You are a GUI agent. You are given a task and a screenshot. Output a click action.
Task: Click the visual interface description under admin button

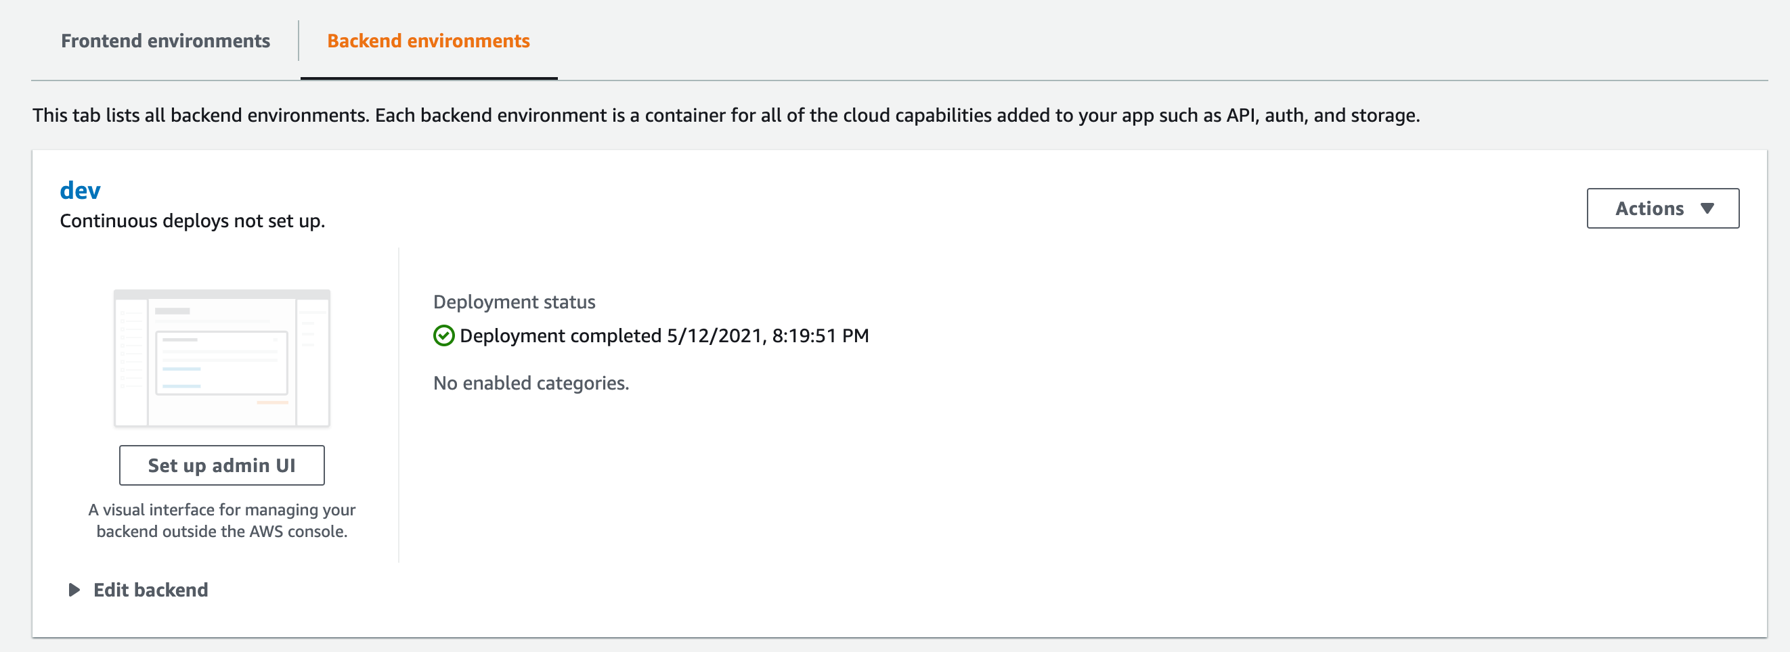(221, 521)
